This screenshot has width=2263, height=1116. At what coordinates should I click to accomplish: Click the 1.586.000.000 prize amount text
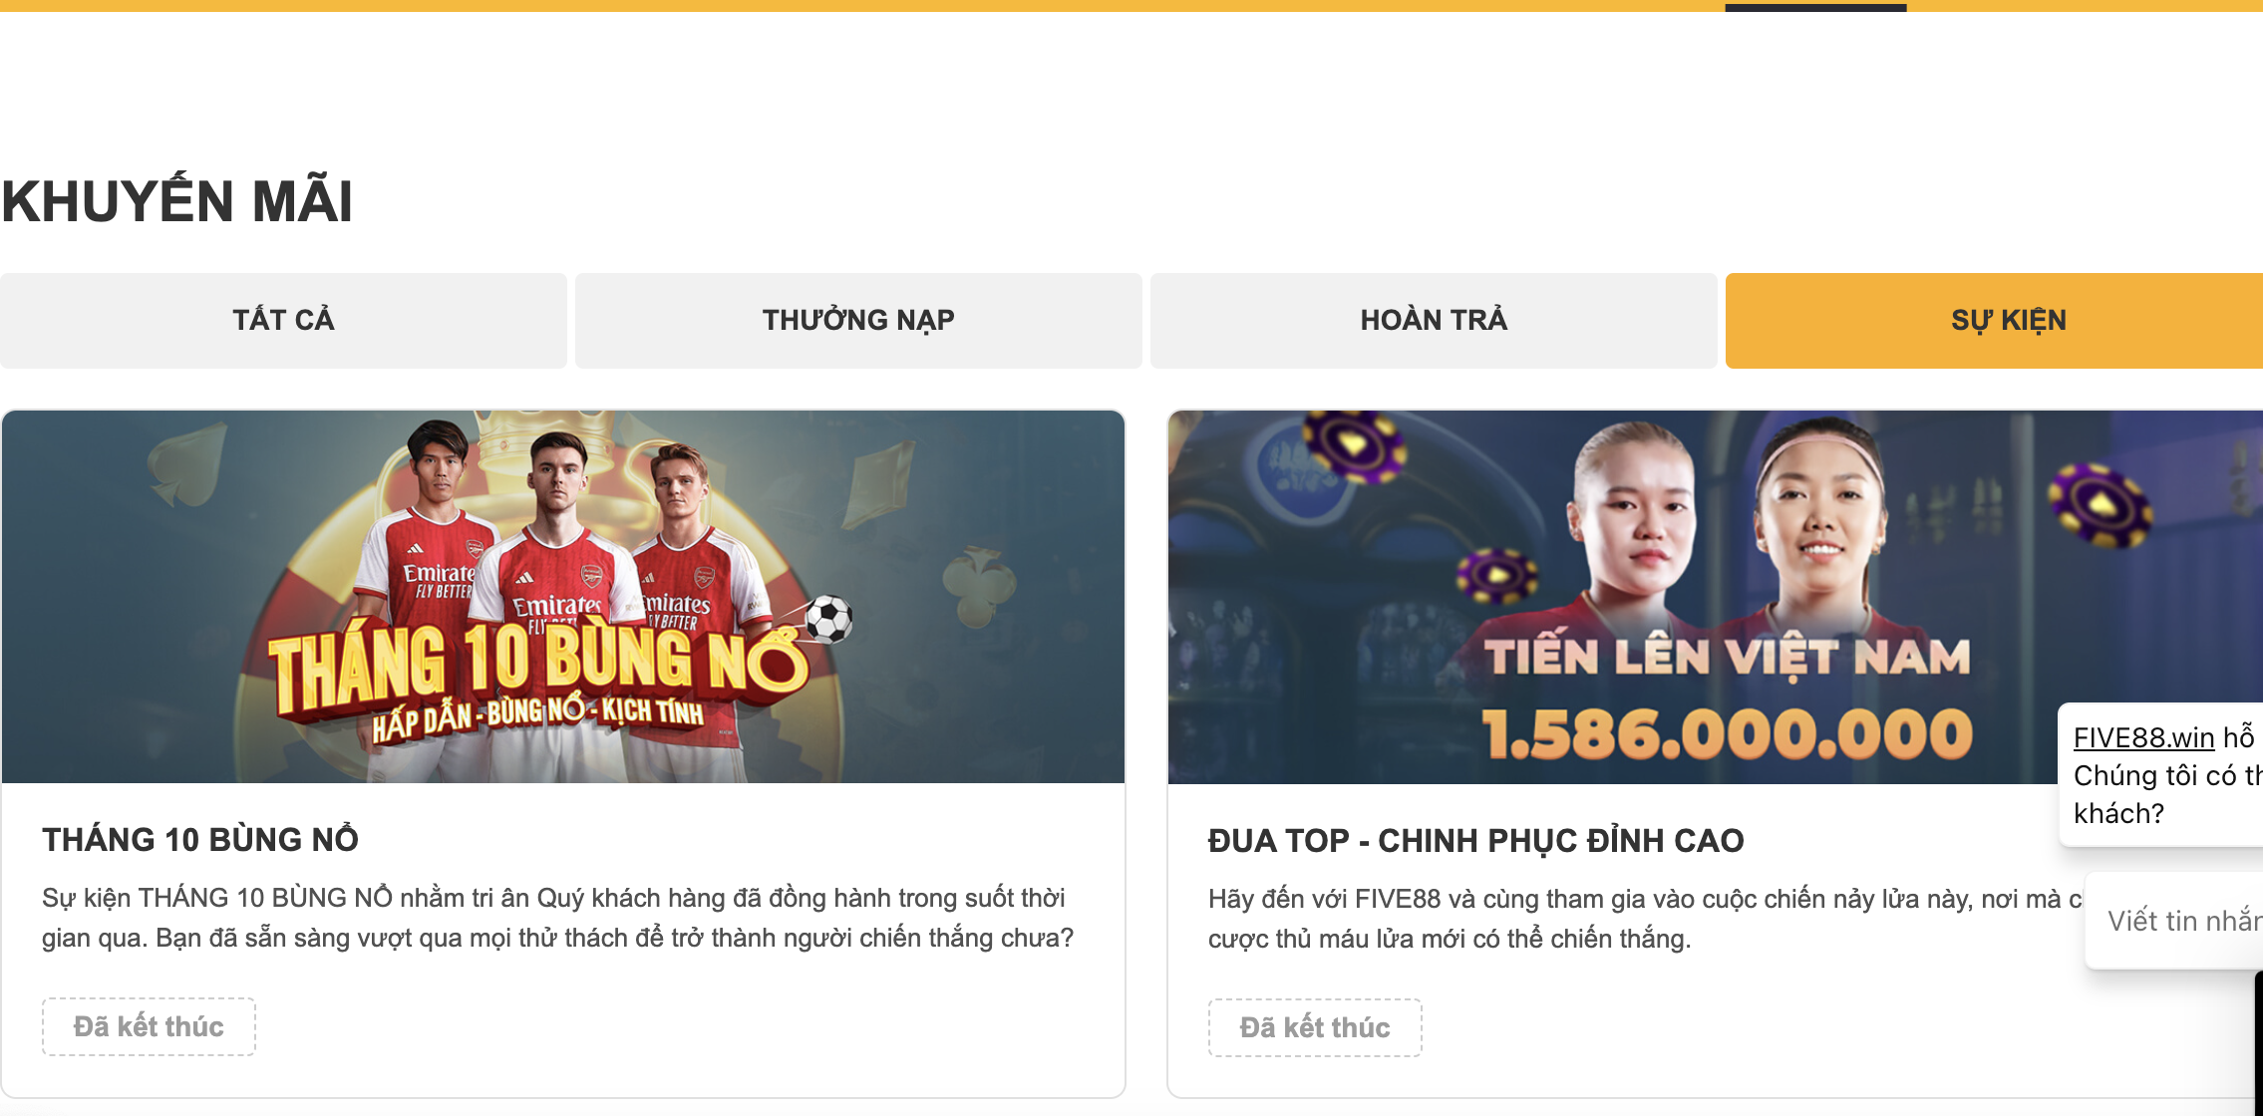[x=1727, y=734]
